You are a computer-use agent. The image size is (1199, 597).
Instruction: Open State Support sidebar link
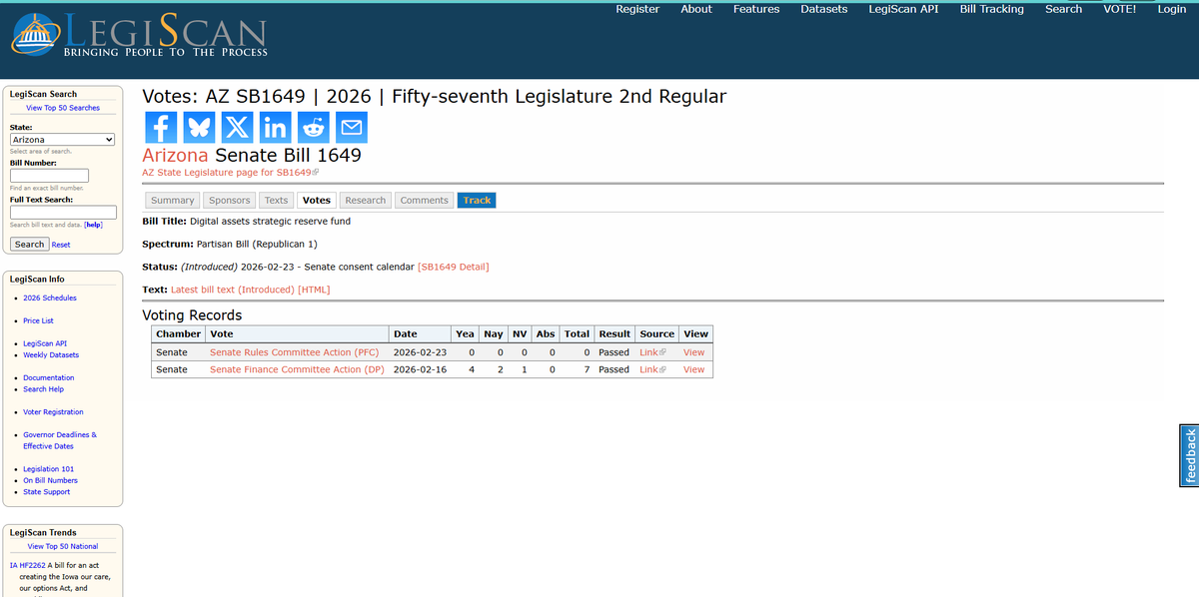pyautogui.click(x=46, y=492)
